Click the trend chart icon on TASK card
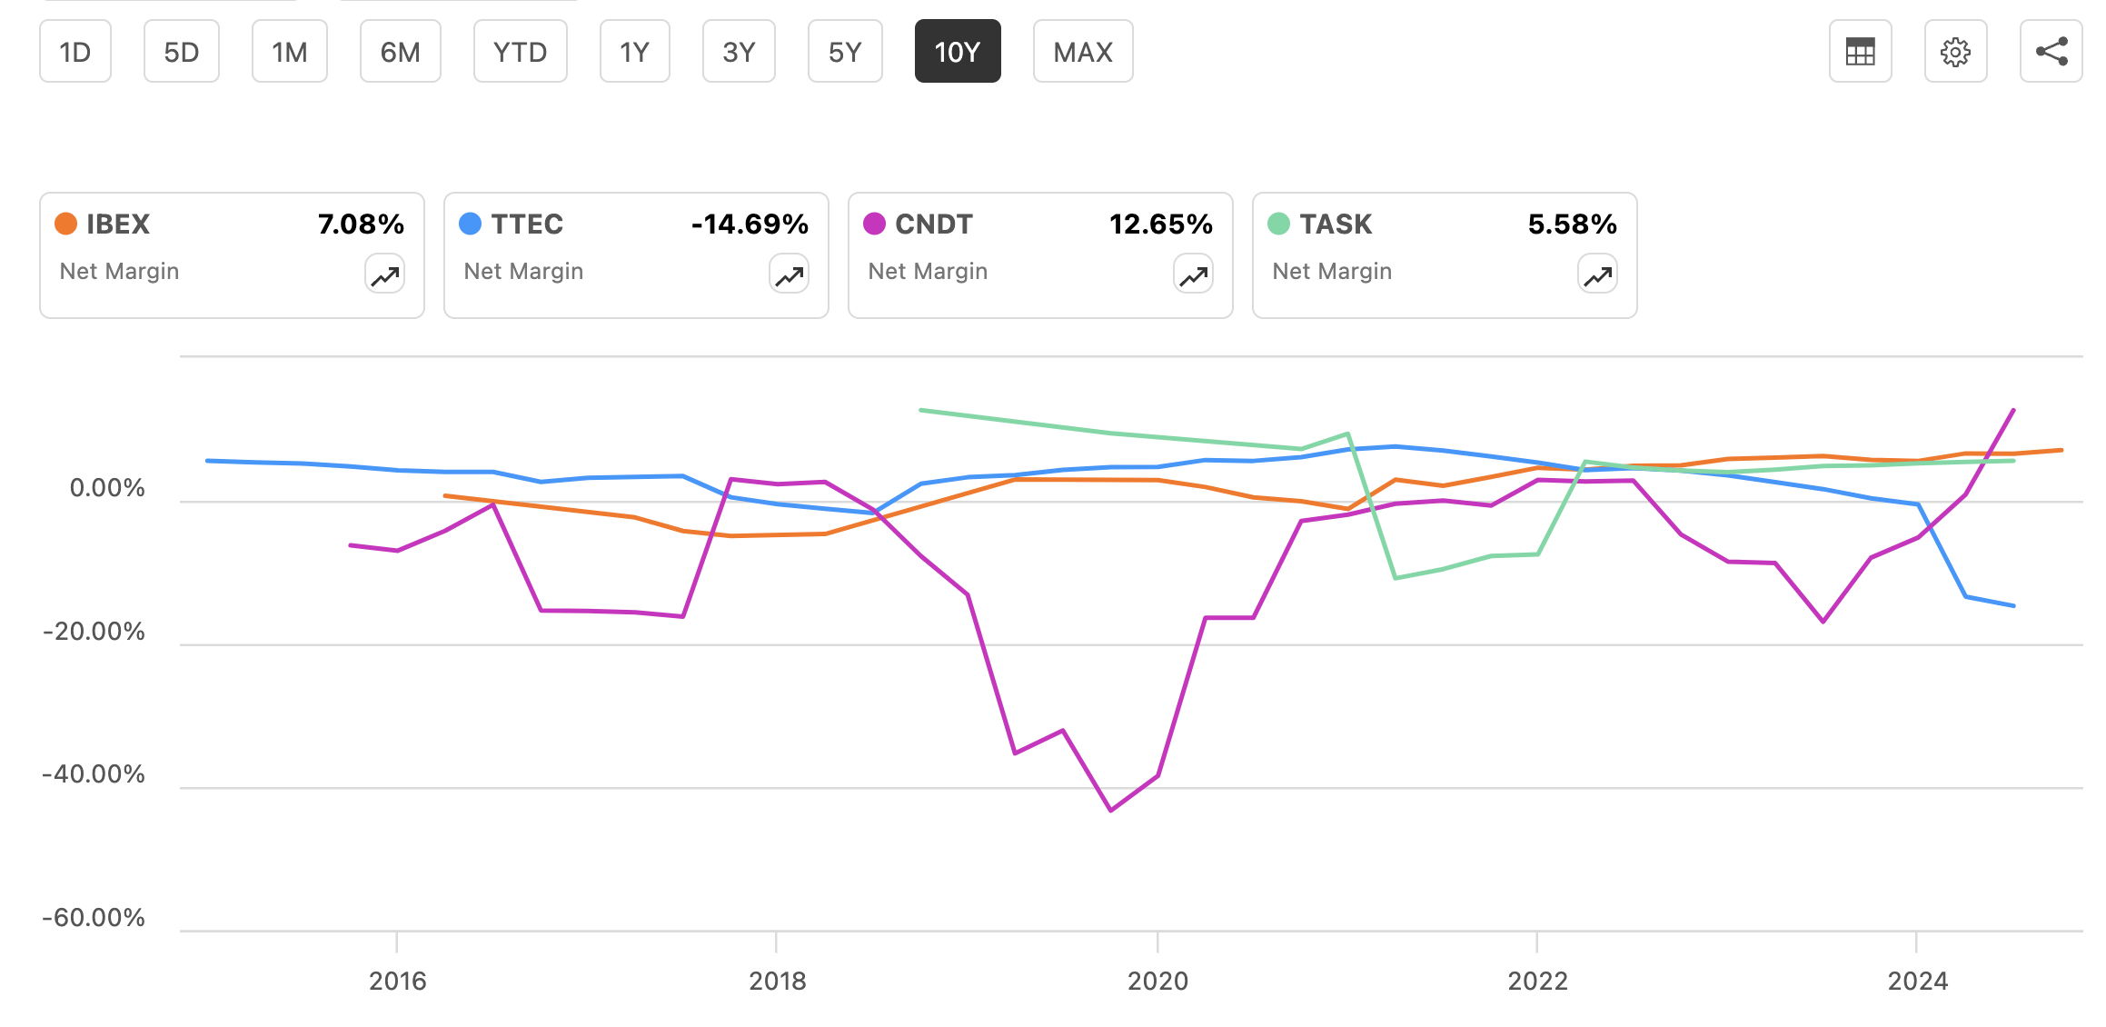This screenshot has width=2106, height=1027. pos(1595,274)
